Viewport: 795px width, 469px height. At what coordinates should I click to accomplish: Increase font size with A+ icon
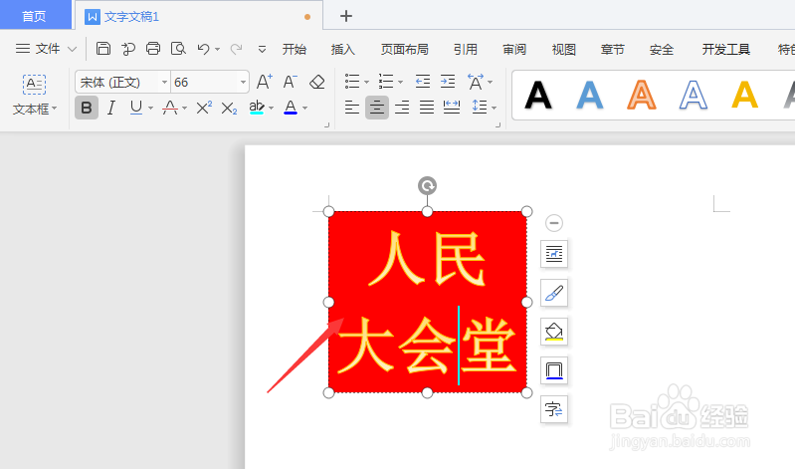click(x=264, y=82)
